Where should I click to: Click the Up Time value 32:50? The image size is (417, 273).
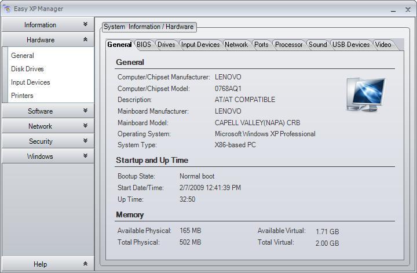[x=187, y=199]
